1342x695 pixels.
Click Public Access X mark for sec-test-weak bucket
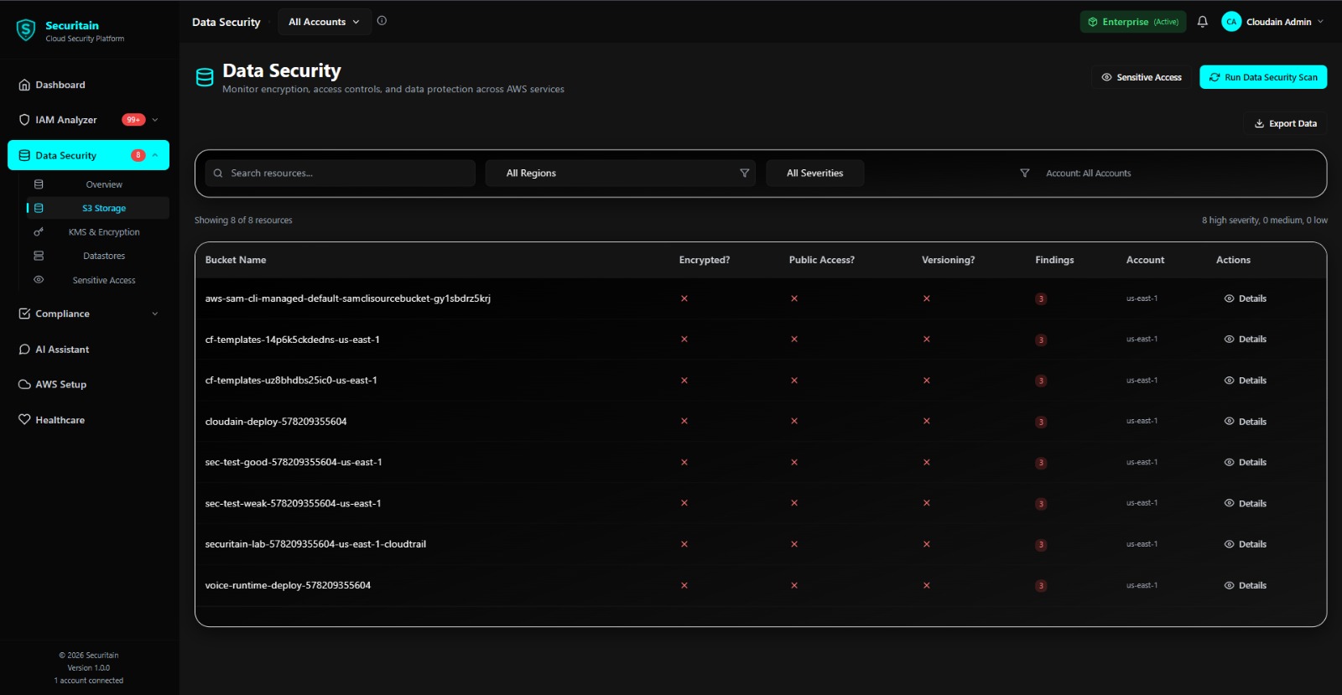click(x=794, y=503)
